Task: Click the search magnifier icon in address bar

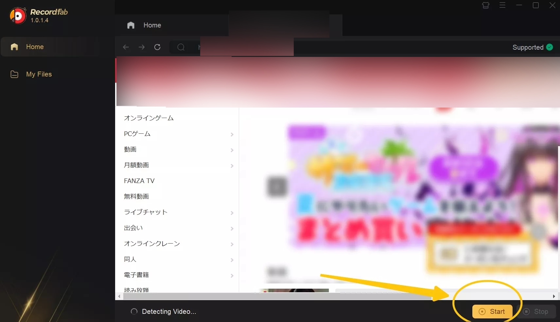Action: pyautogui.click(x=181, y=47)
